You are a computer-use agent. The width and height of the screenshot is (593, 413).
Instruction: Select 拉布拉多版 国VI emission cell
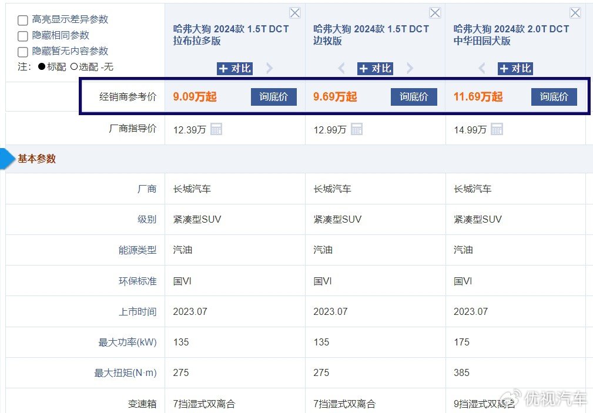click(x=182, y=281)
